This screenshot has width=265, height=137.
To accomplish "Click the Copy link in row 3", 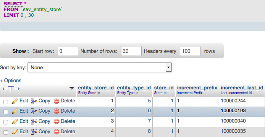I will pyautogui.click(x=44, y=121).
